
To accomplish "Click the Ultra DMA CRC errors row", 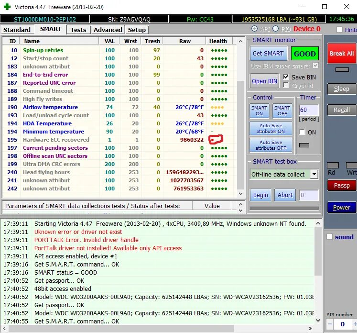I will pos(119,164).
